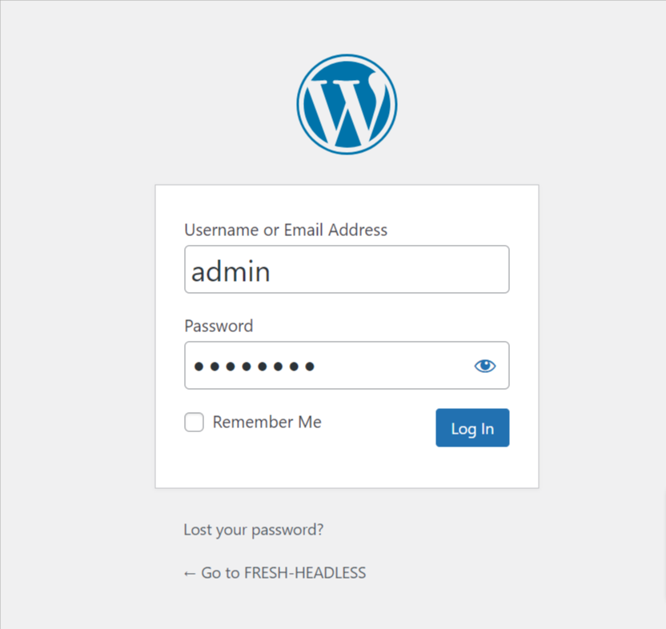The image size is (666, 629).
Task: Enable the Remember Me option
Action: [195, 423]
